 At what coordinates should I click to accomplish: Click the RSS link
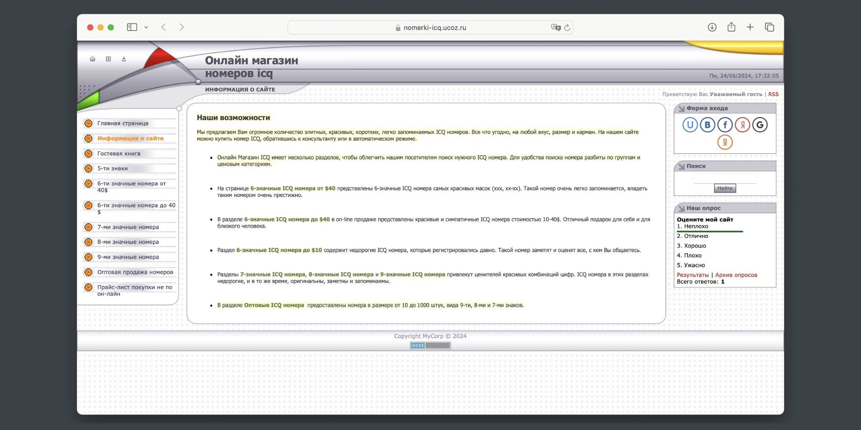[773, 94]
